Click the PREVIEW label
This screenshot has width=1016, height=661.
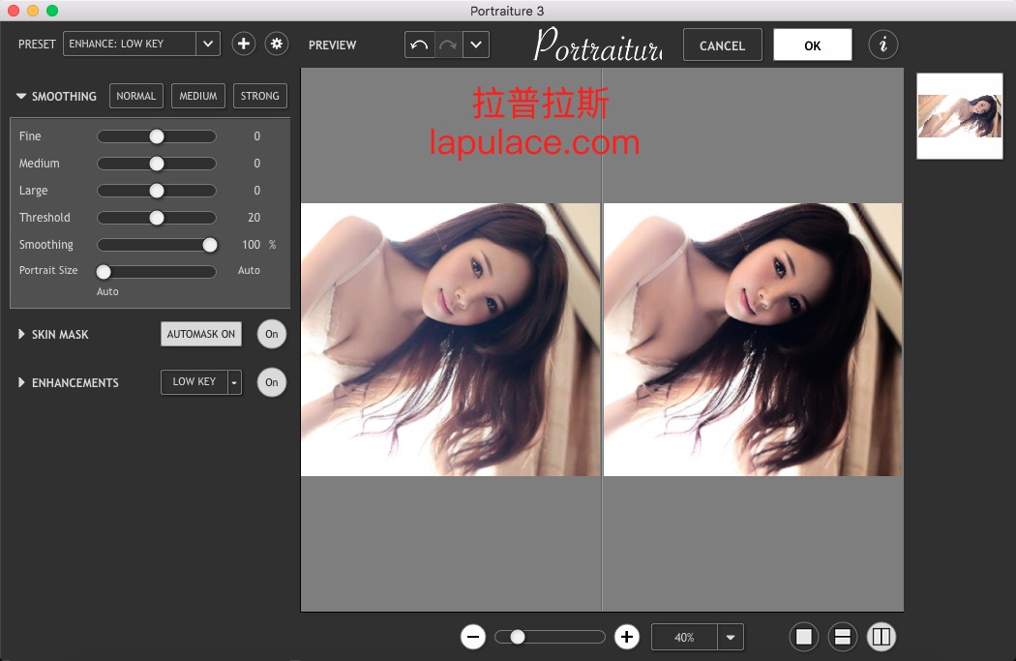pyautogui.click(x=333, y=45)
